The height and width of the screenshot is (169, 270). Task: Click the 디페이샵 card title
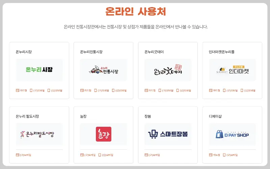215,116
